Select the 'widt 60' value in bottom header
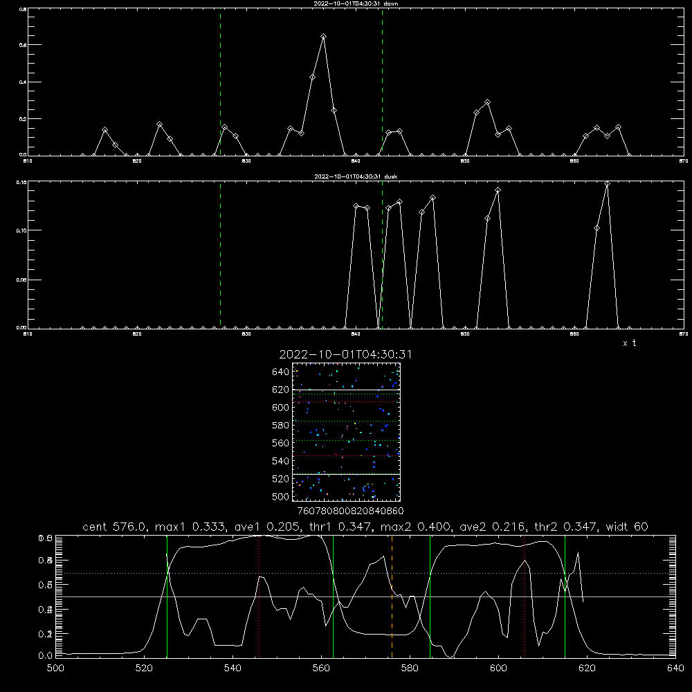This screenshot has height=692, width=692. click(x=627, y=527)
